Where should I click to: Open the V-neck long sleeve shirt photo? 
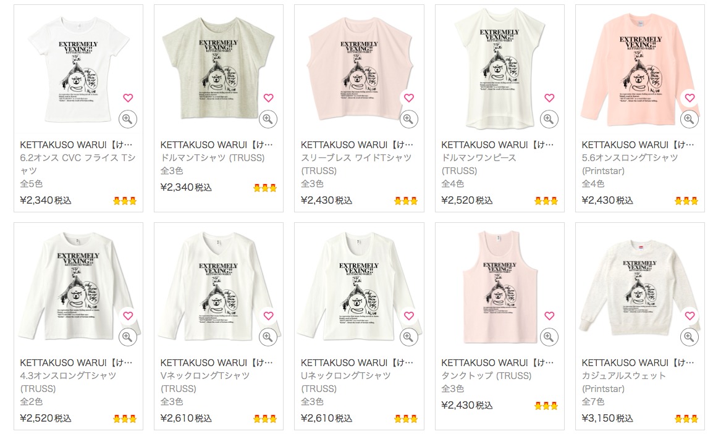[218, 287]
